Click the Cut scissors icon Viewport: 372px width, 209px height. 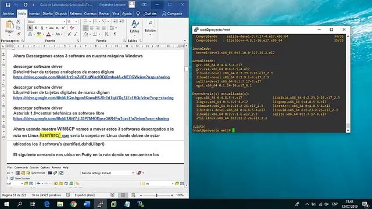click(x=18, y=21)
